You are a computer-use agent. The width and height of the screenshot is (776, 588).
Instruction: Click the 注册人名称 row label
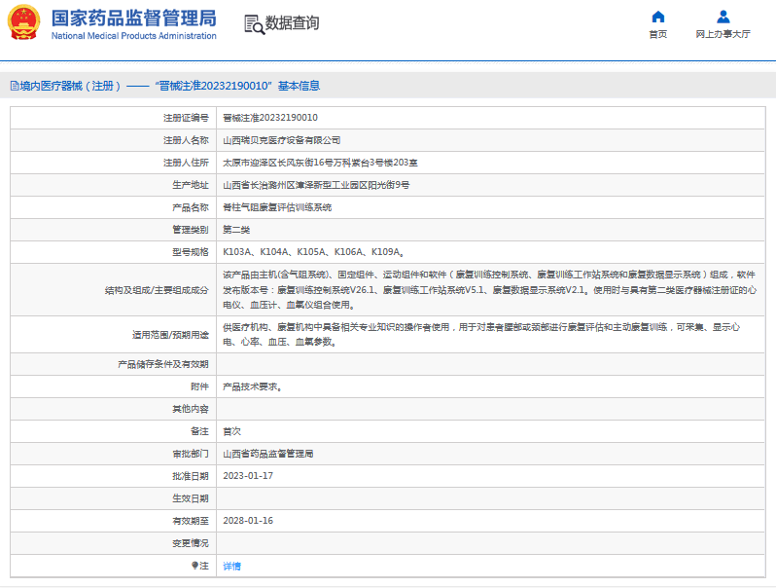[x=186, y=140]
